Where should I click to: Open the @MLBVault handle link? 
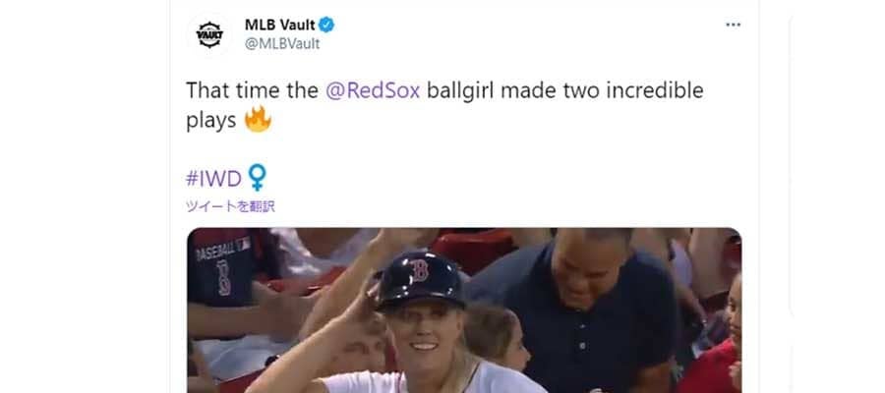(x=281, y=44)
